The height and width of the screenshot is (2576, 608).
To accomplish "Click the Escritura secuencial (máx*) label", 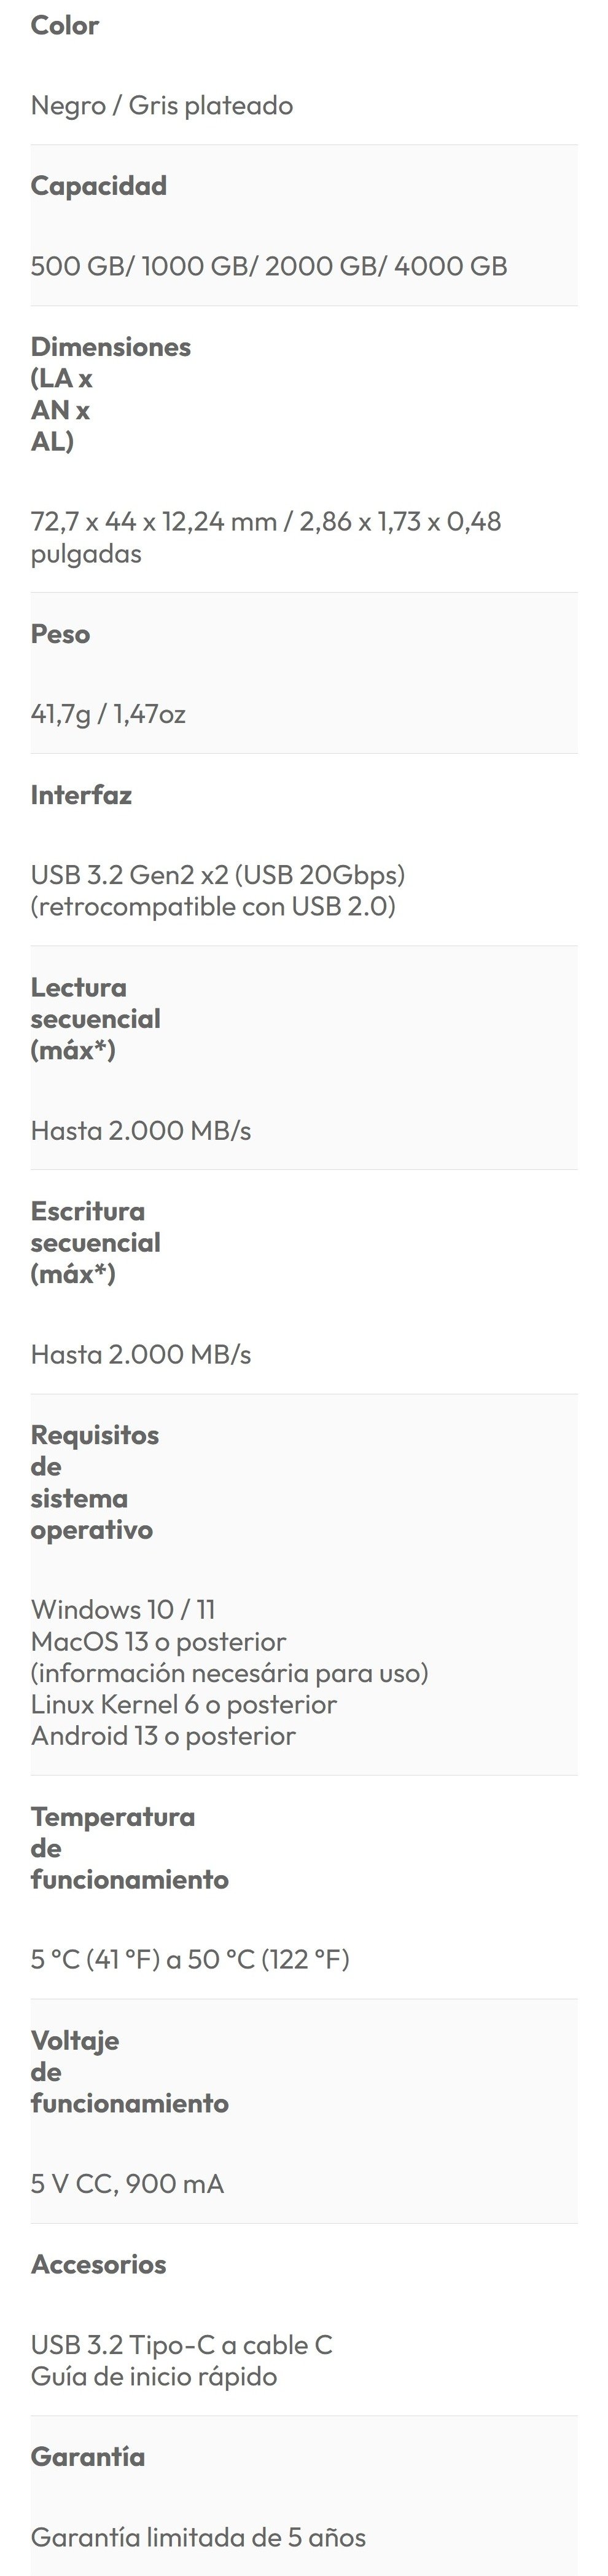I will (x=96, y=1243).
